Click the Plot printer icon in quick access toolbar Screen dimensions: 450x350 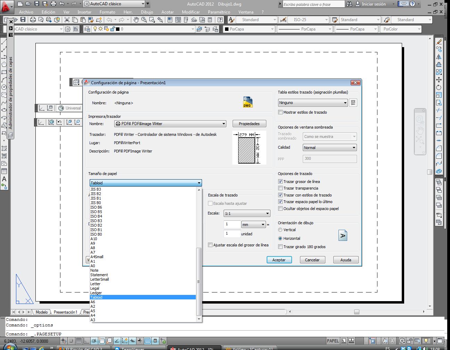point(53,4)
